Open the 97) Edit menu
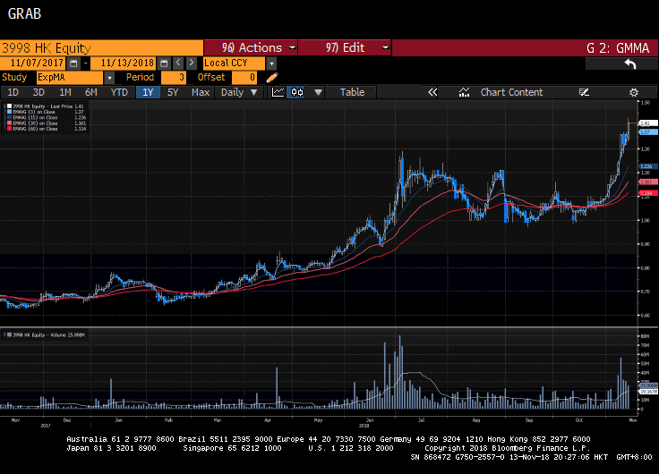 click(344, 47)
